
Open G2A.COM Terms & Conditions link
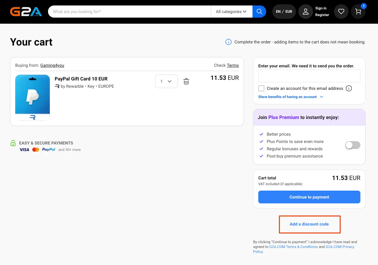(294, 247)
